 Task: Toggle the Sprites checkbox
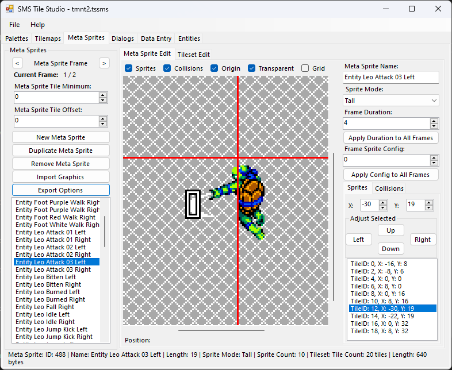[x=129, y=68]
